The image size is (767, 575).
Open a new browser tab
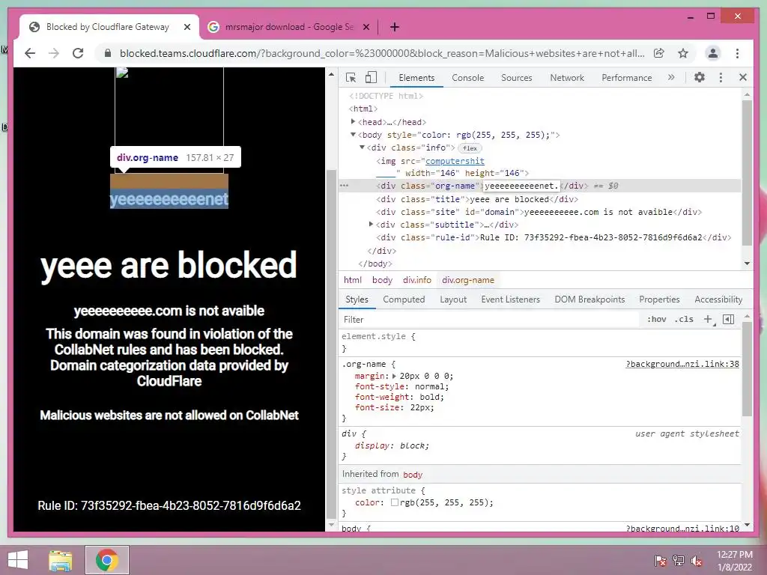click(x=395, y=27)
